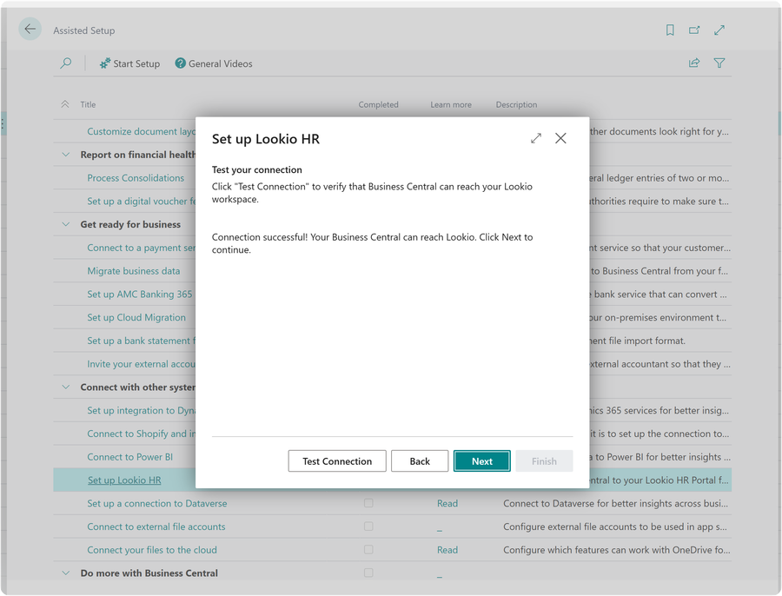Click Next to continue the wizard
The height and width of the screenshot is (596, 782).
[482, 461]
